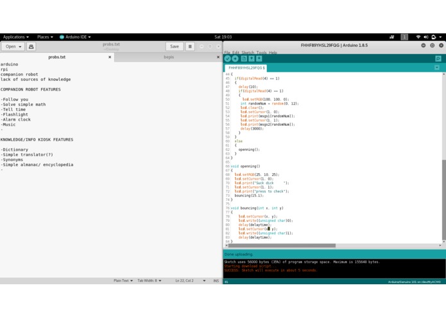Viewport: 446px width, 317px height.
Task: Open the system menu arrow at top right
Action: point(440,37)
